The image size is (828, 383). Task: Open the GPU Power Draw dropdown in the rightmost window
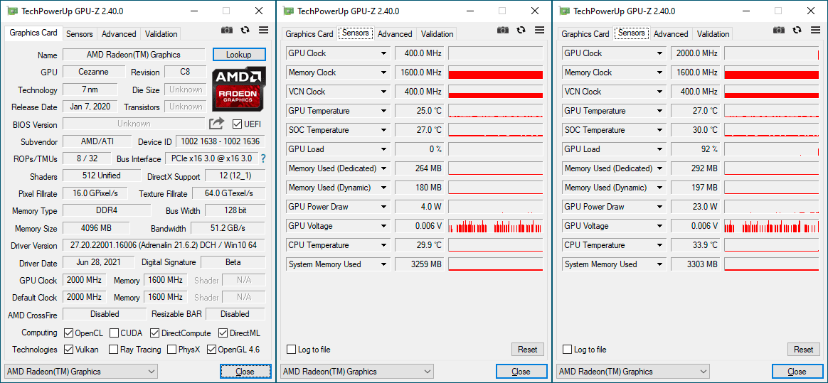(x=660, y=207)
